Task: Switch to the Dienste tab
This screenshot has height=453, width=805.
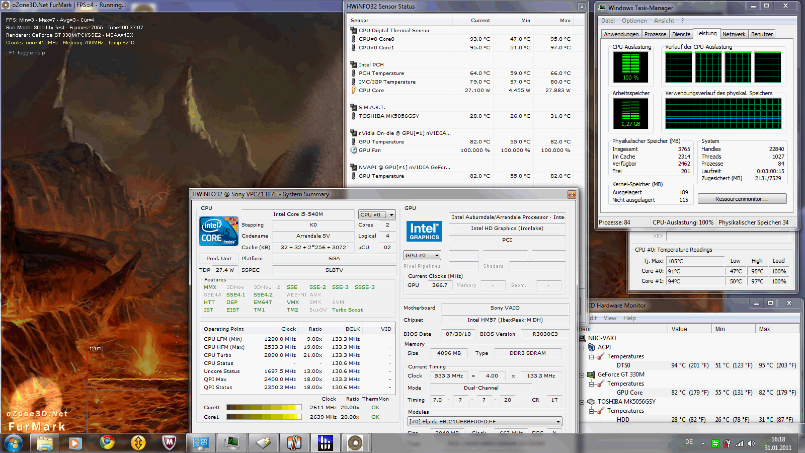Action: [681, 34]
